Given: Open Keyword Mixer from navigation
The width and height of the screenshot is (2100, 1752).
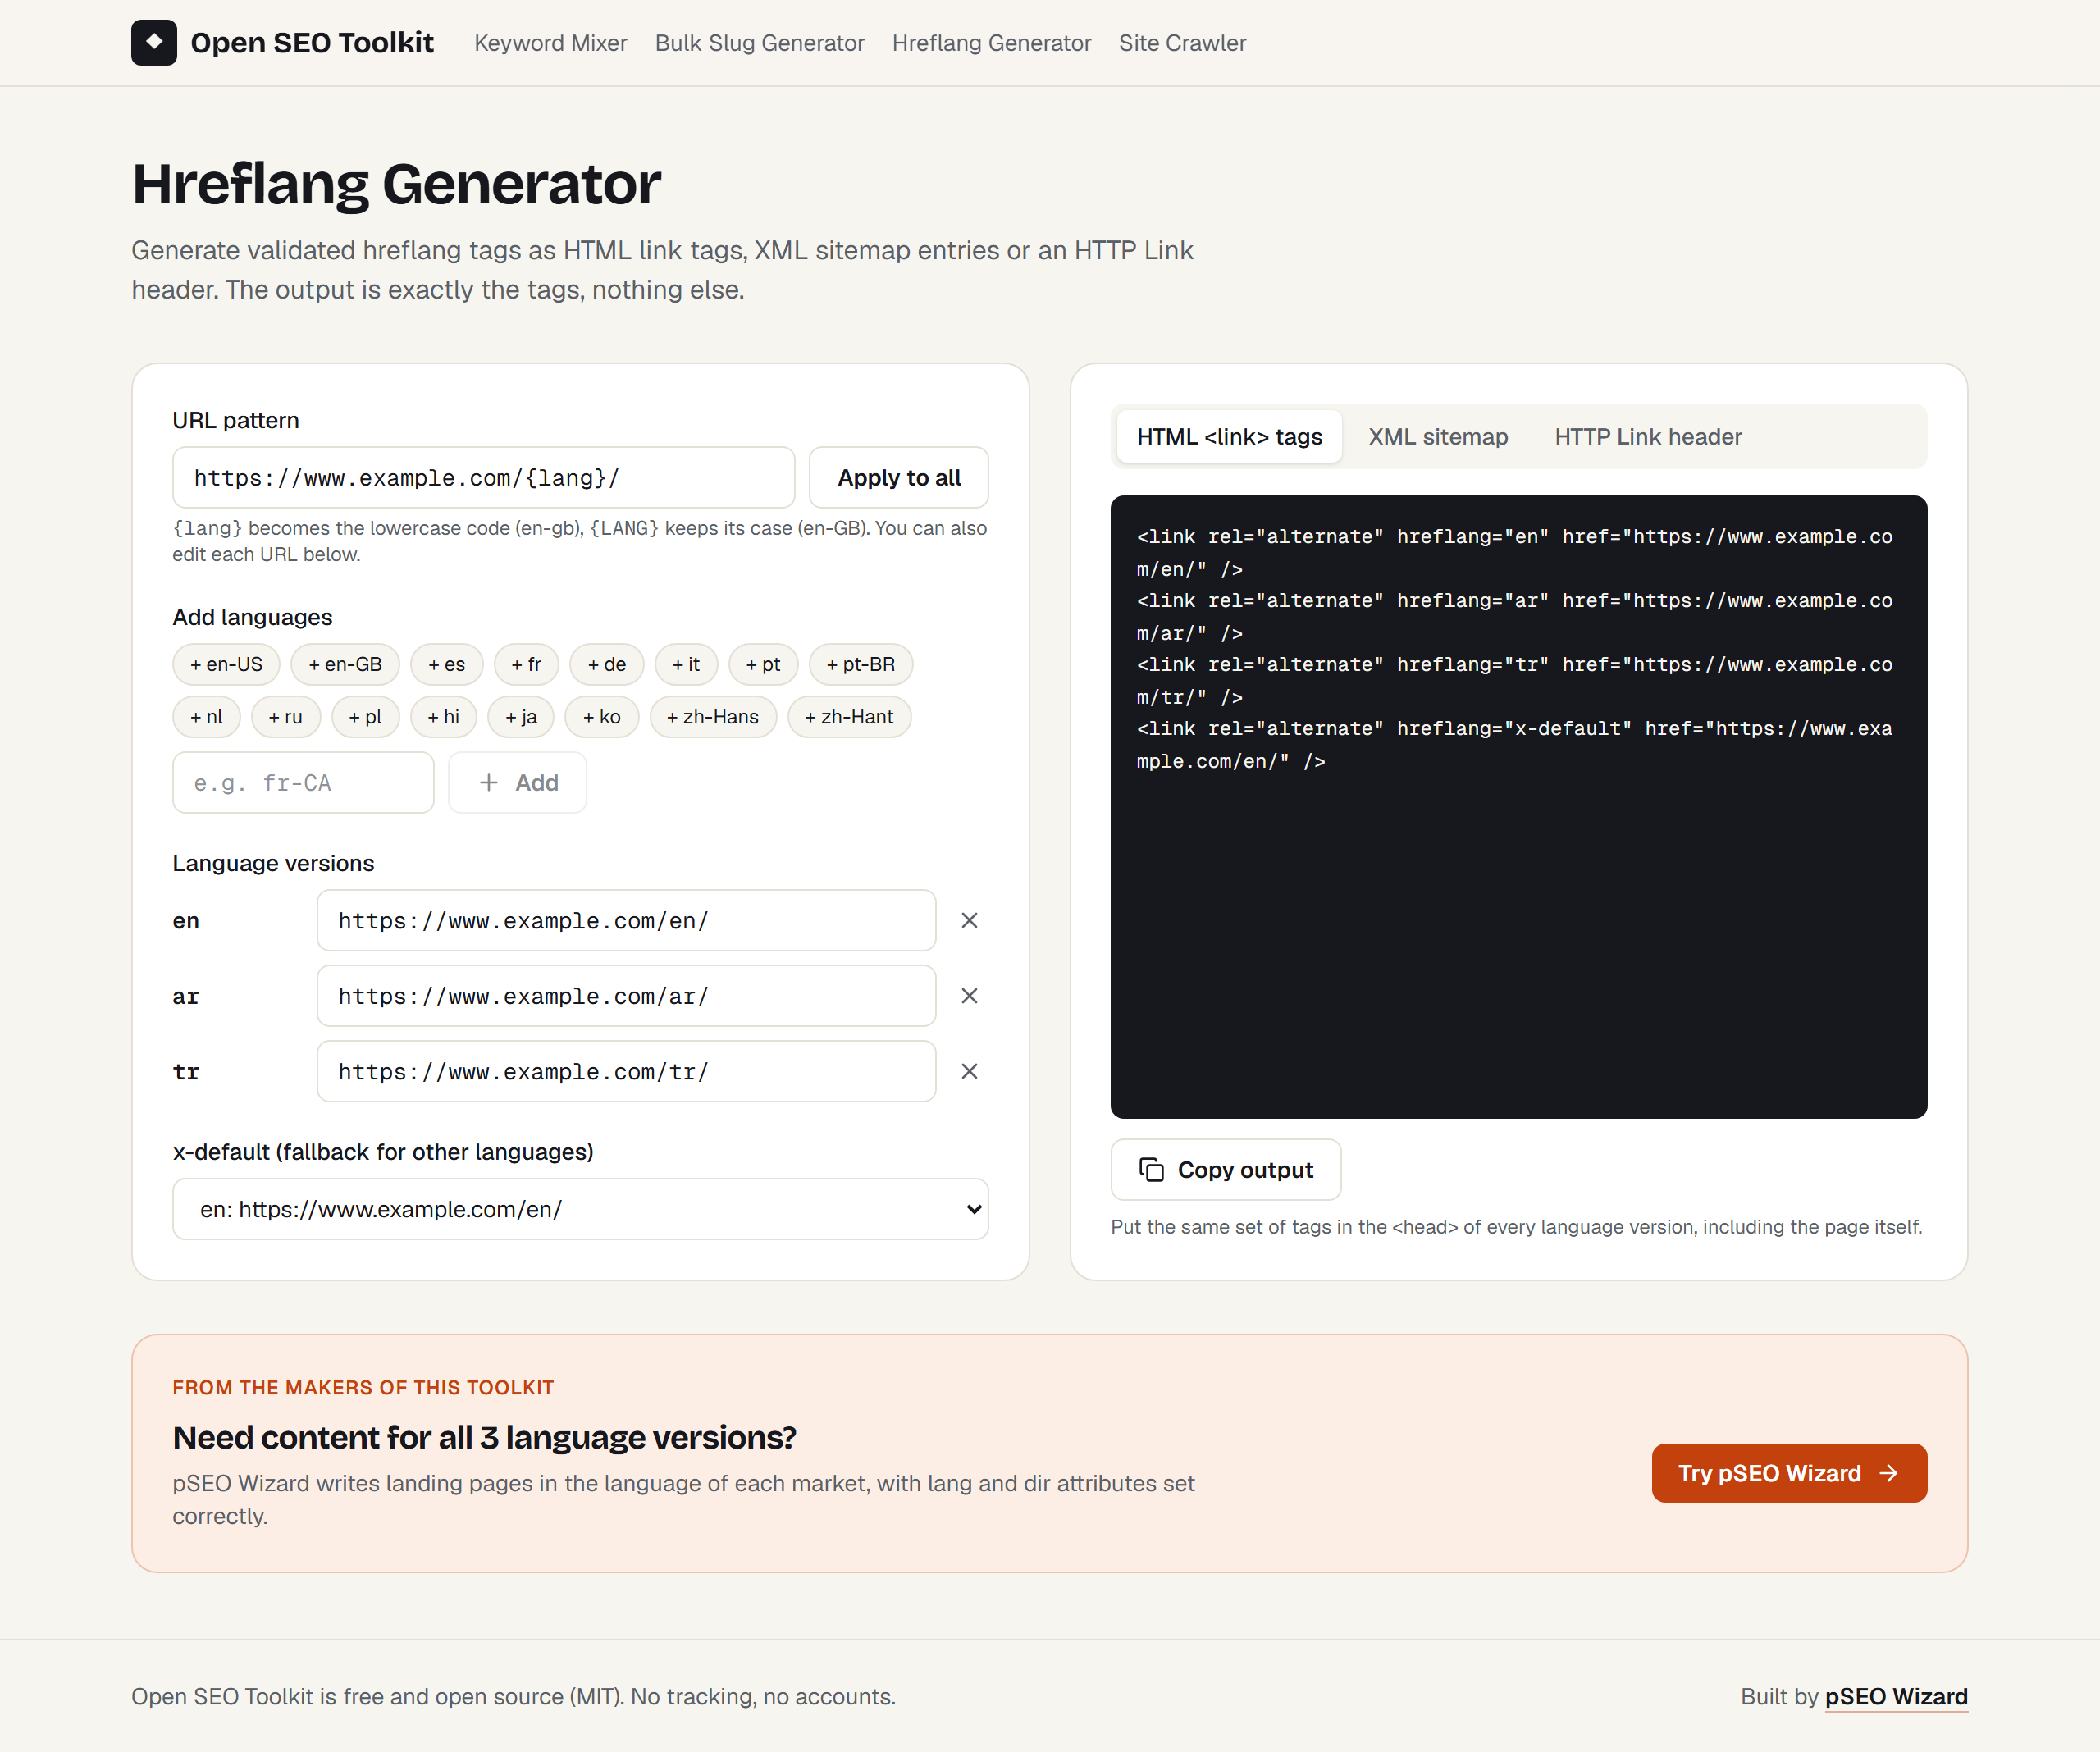Looking at the screenshot, I should 550,43.
